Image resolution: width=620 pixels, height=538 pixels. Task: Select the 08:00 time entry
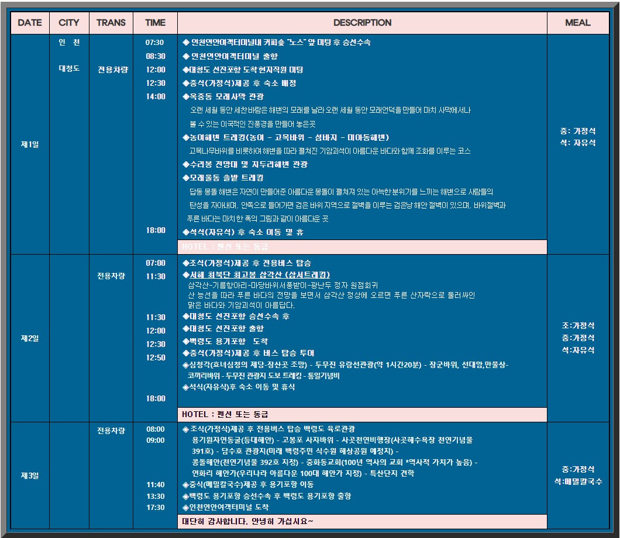coord(156,429)
